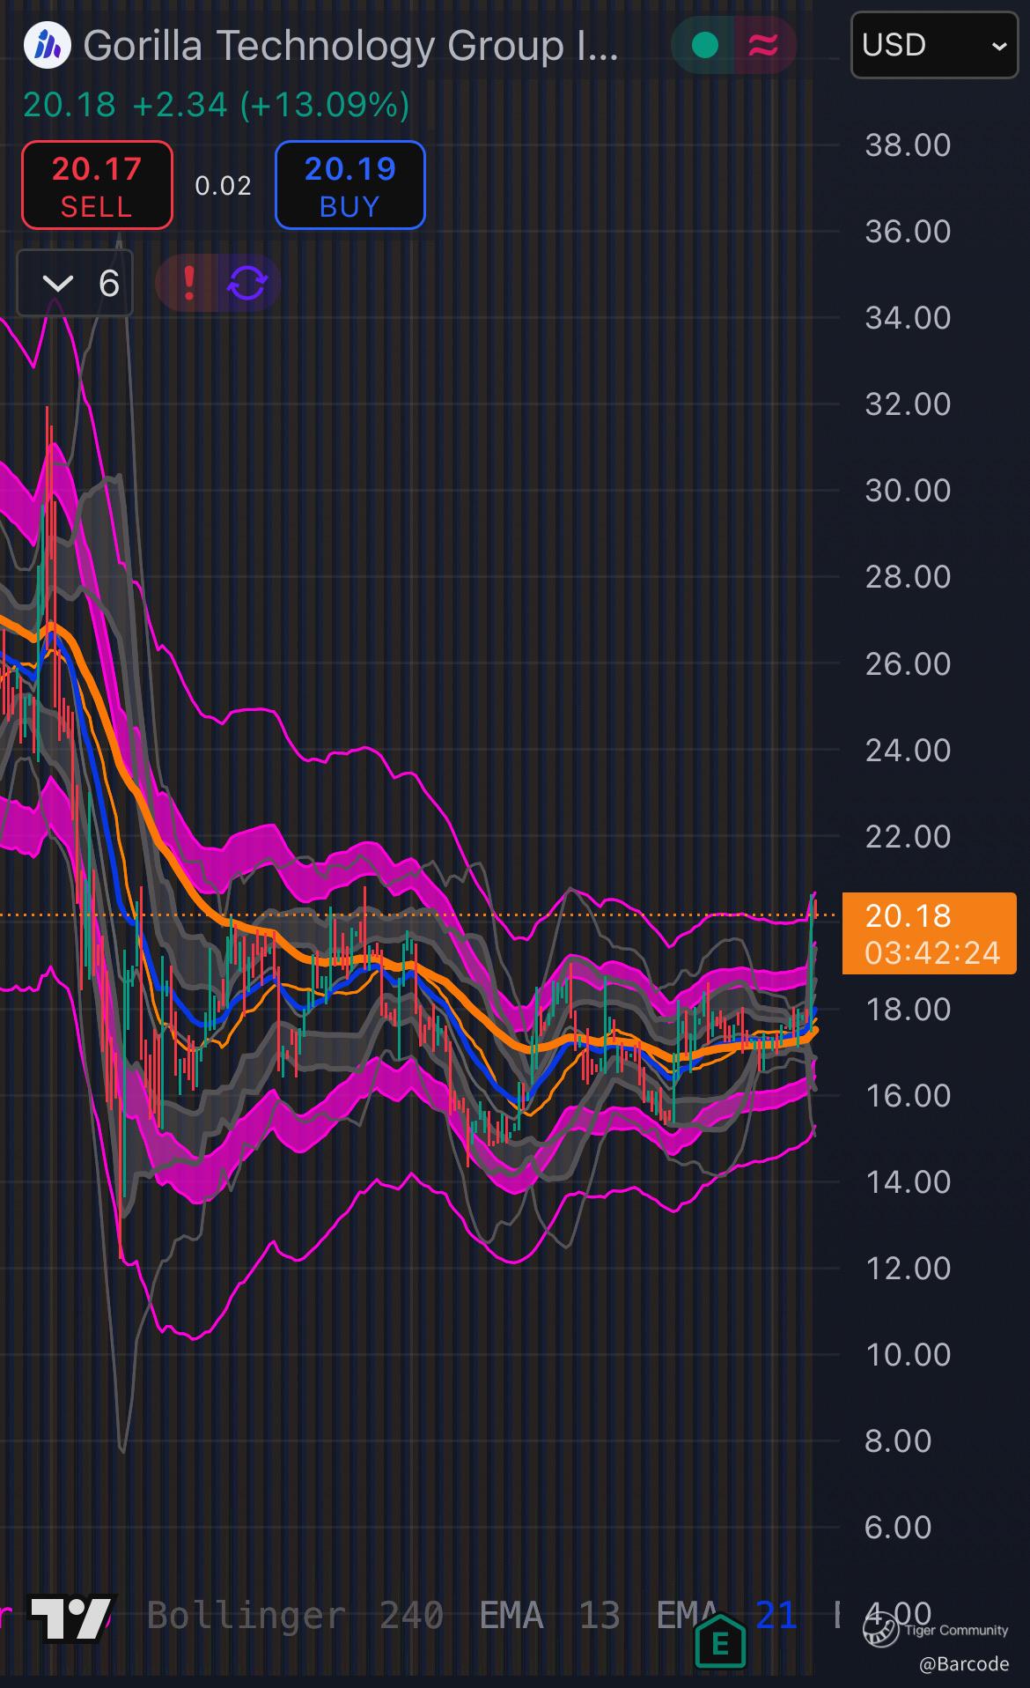
Task: Click the orange 20.18 current price label
Action: pyautogui.click(x=930, y=933)
